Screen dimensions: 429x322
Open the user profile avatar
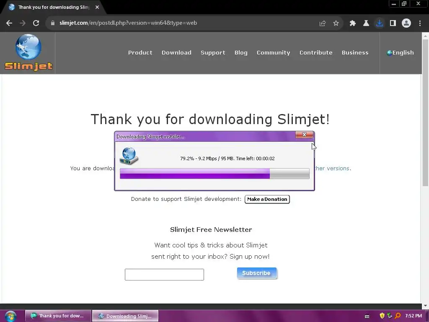[x=406, y=23]
